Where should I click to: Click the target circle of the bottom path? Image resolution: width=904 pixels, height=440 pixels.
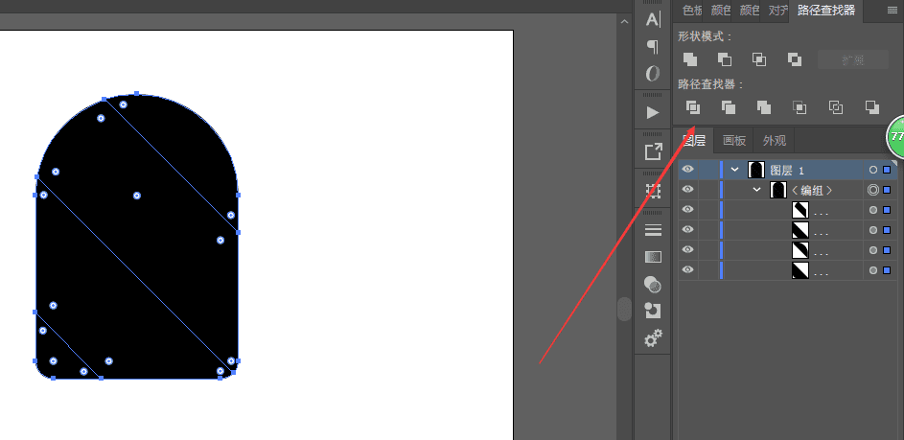click(873, 270)
